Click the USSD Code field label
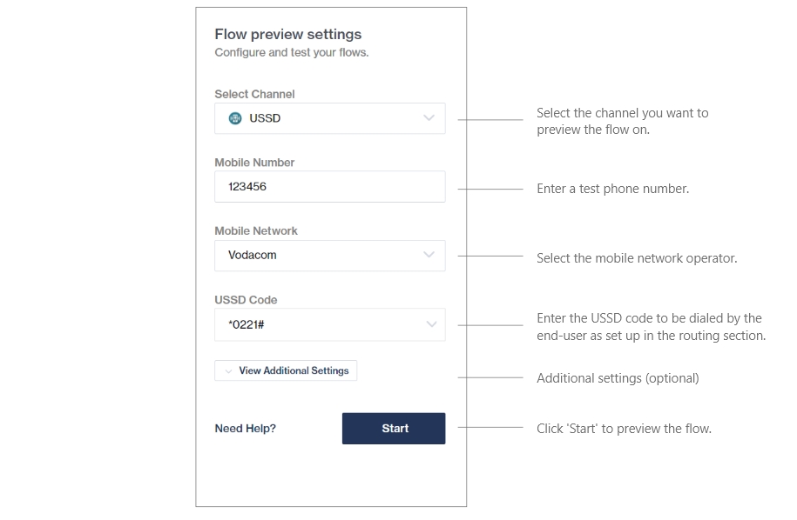This screenshot has width=797, height=520. 246,300
